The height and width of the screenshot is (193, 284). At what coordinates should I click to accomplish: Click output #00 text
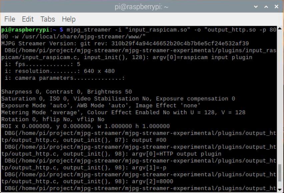point(149,140)
